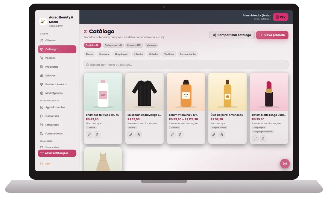This screenshot has height=224, width=328.
Task: Switch to the Produtos (6) tab
Action: [x=92, y=45]
